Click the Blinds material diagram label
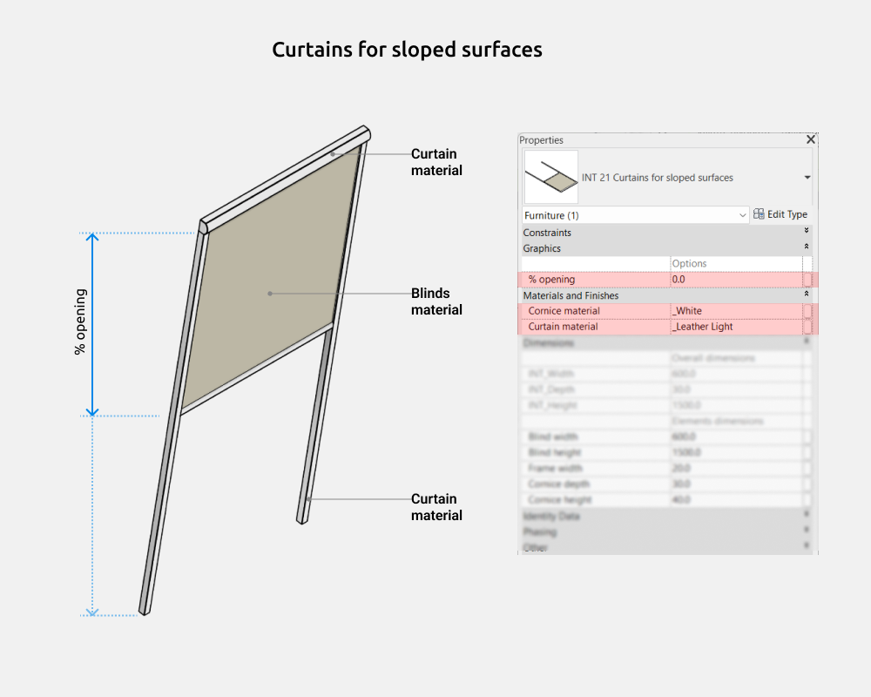The width and height of the screenshot is (871, 697). (436, 301)
